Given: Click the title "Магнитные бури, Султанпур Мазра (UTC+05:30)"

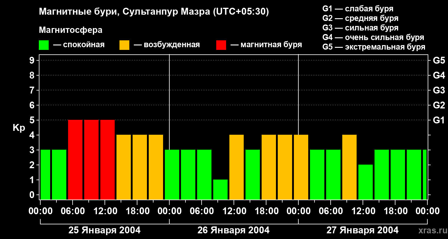Looking at the screenshot, I should click(154, 12).
